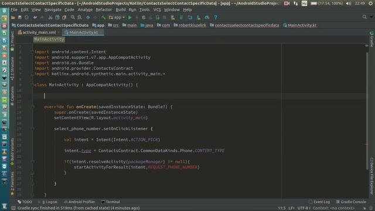Open the UTF-8 encoding selector
The width and height of the screenshot is (375, 211).
point(304,208)
